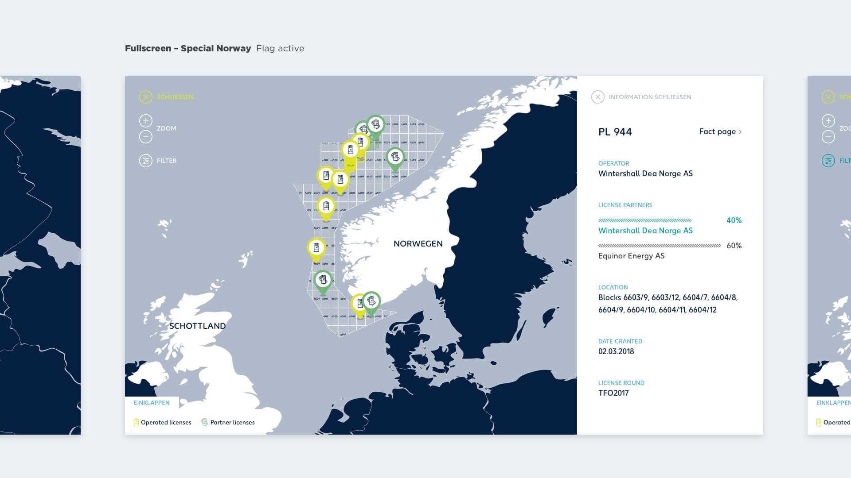Click the Equinor Energy AS partner name
Image resolution: width=851 pixels, height=478 pixels.
pos(631,256)
